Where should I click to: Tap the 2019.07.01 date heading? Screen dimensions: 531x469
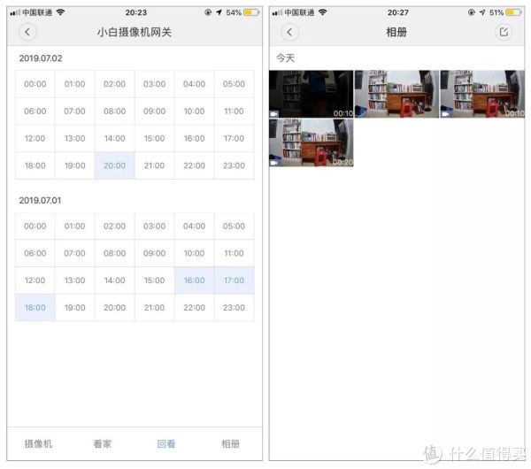[x=41, y=201]
